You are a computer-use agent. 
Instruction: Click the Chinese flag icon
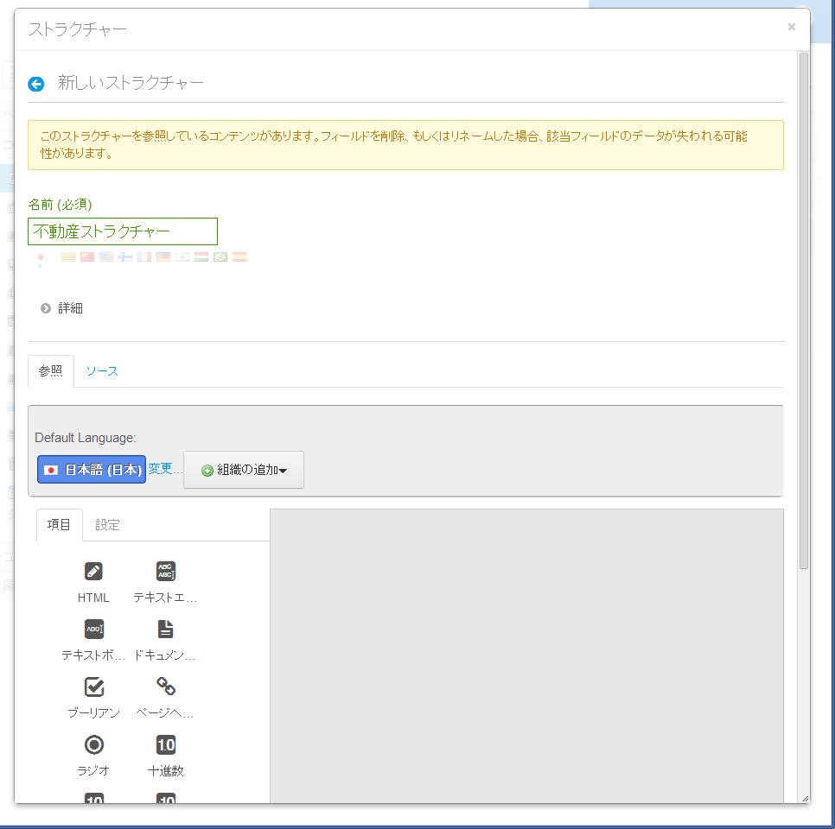coord(87,257)
